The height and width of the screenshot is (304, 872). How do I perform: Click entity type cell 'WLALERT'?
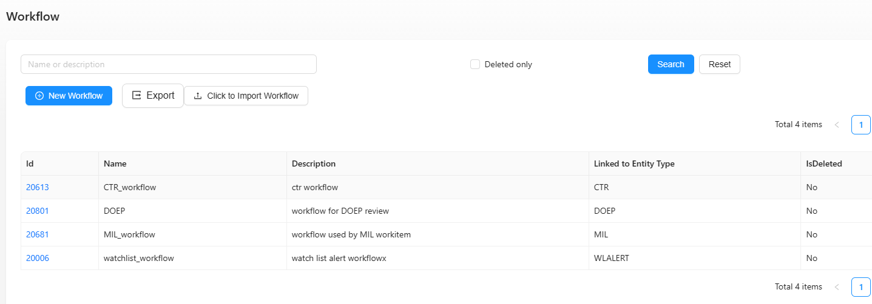coord(694,258)
